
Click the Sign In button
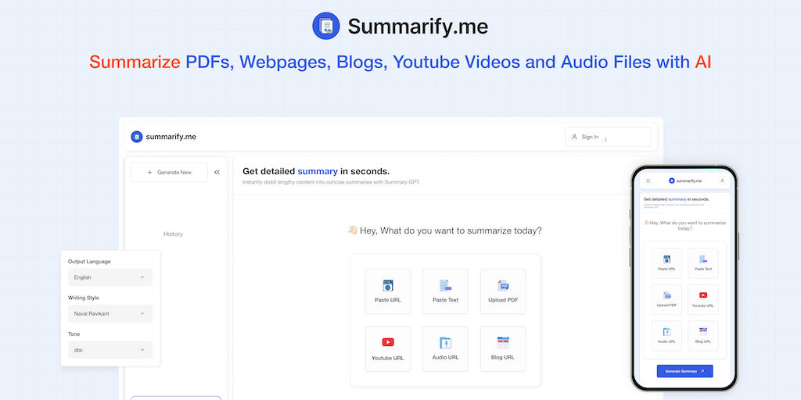608,137
